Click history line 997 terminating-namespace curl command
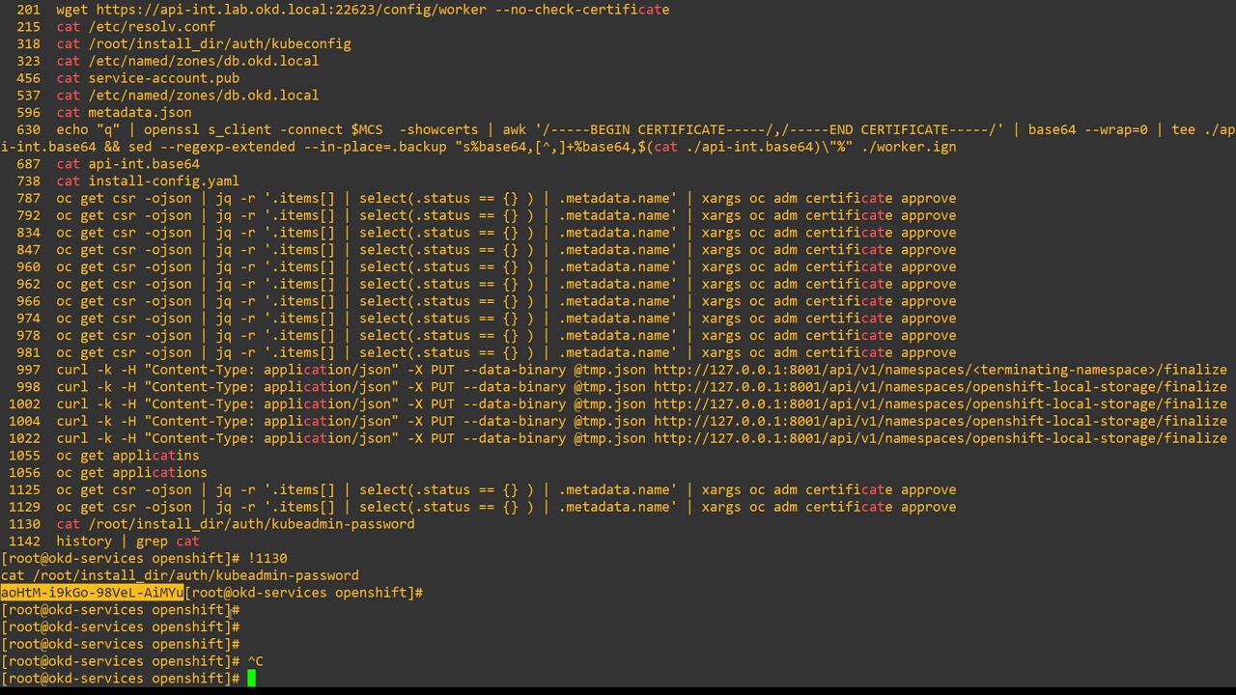 [x=641, y=370]
